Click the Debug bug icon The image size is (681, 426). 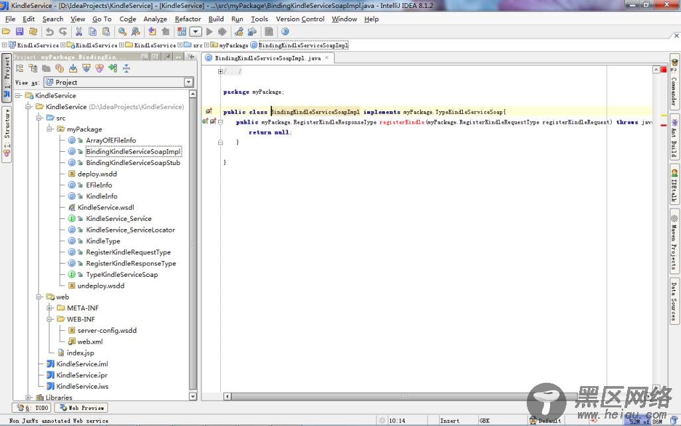(222, 32)
